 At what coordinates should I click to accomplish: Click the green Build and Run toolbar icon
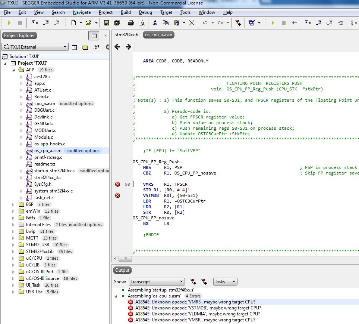[9, 23]
